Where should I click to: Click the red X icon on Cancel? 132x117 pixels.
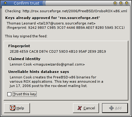pos(79,108)
